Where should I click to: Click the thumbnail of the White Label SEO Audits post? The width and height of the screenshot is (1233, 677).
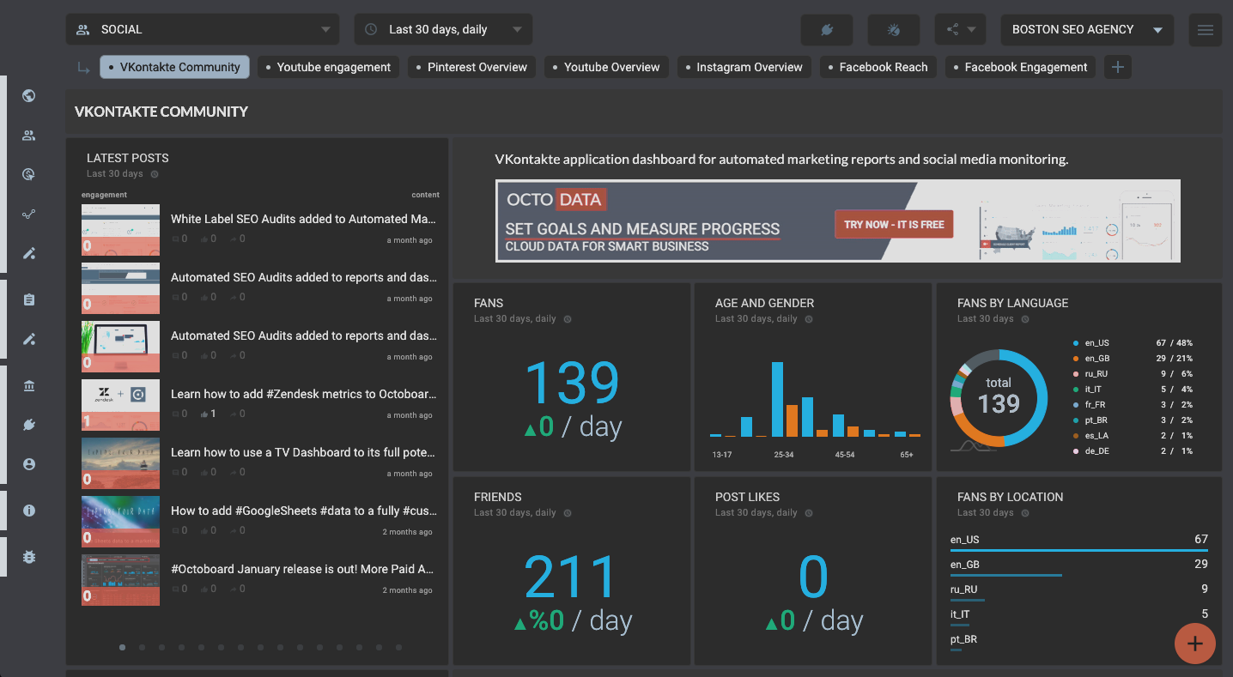[x=120, y=230]
